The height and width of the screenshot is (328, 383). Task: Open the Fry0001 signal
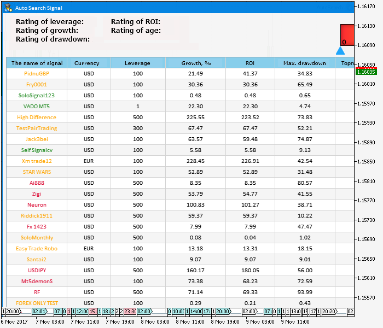click(37, 84)
